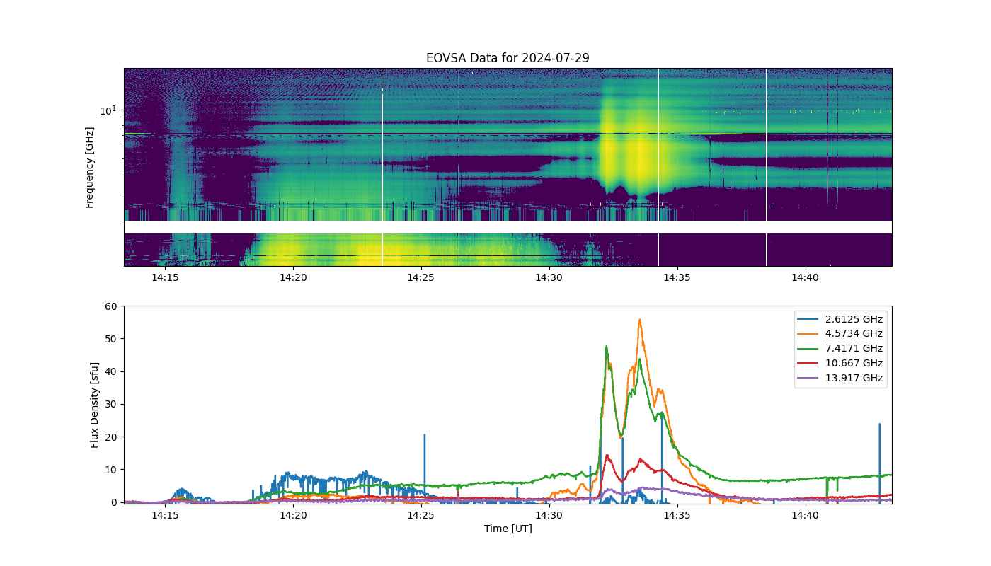Click 14:30 tick label under spectrogram

549,277
